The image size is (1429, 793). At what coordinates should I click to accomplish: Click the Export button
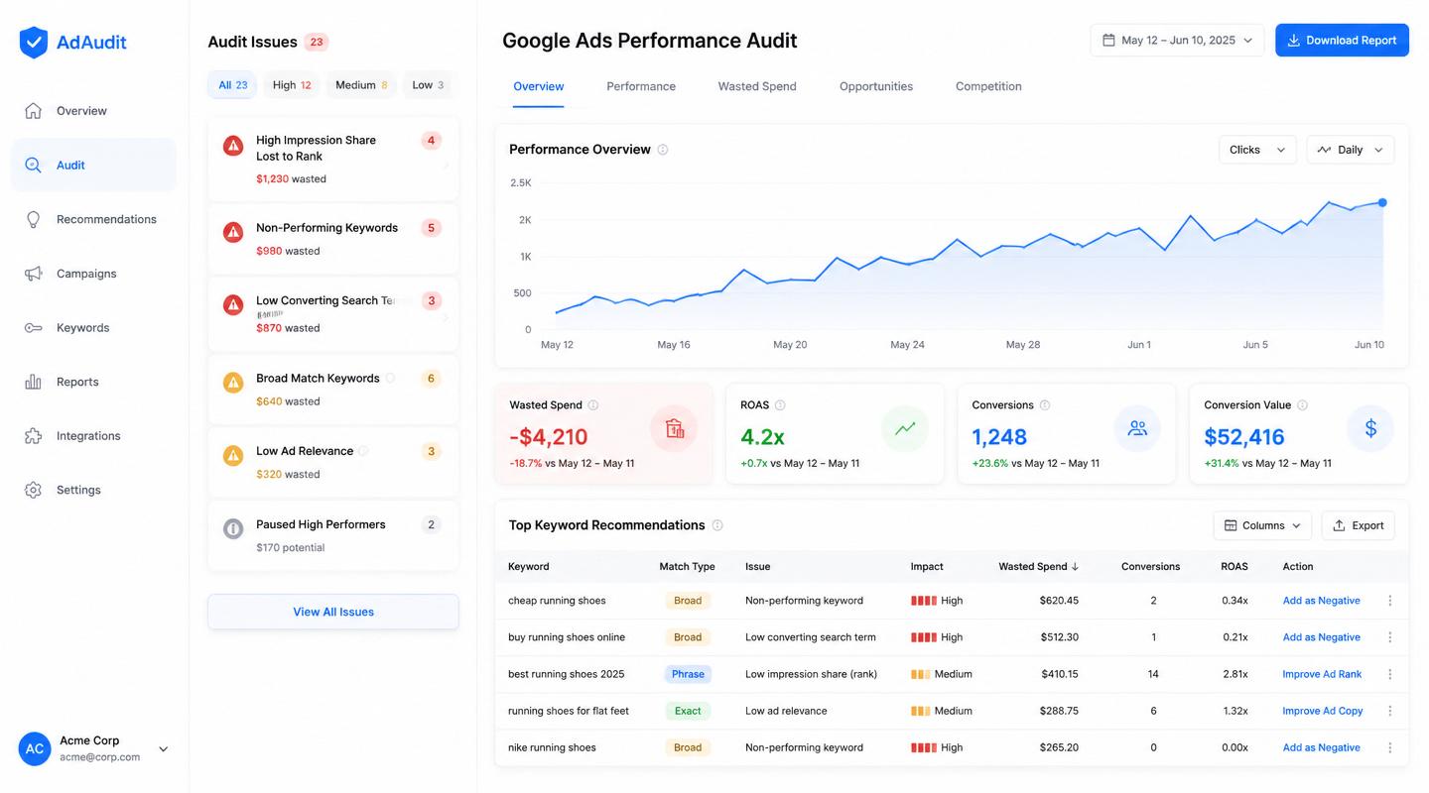pyautogui.click(x=1358, y=525)
